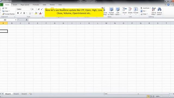174x98 pixels.
Task: Select column A header
Action: point(3,23)
